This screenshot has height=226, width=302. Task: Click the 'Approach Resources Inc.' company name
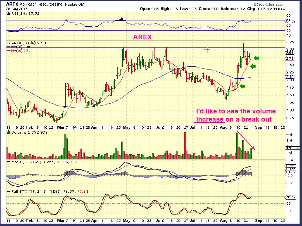pos(41,4)
